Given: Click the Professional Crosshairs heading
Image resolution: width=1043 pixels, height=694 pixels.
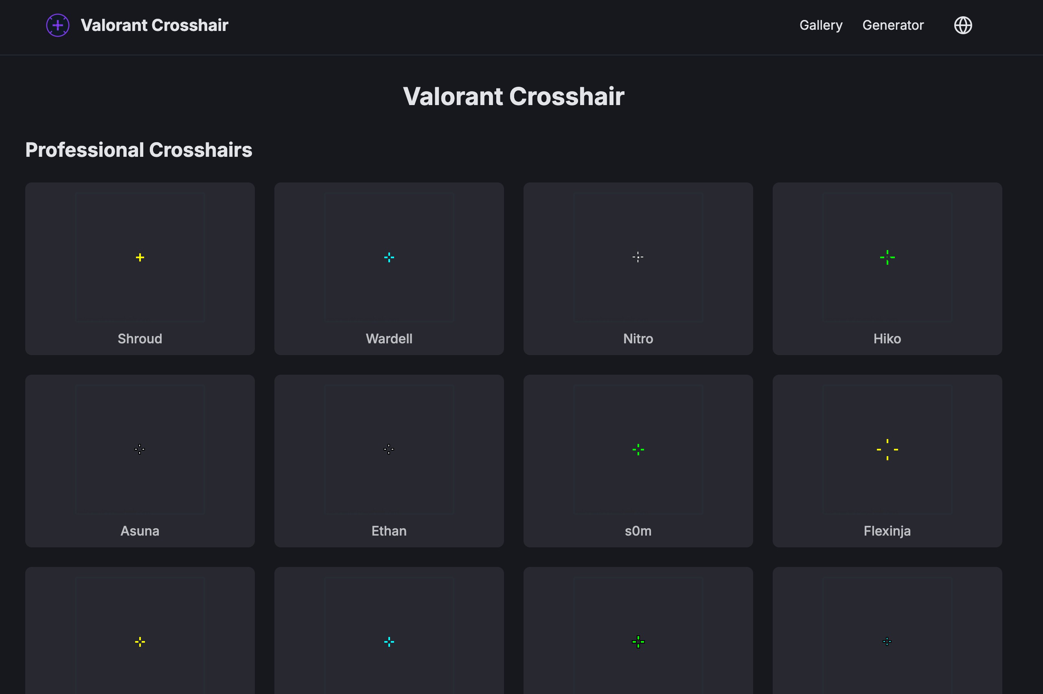Looking at the screenshot, I should [138, 150].
